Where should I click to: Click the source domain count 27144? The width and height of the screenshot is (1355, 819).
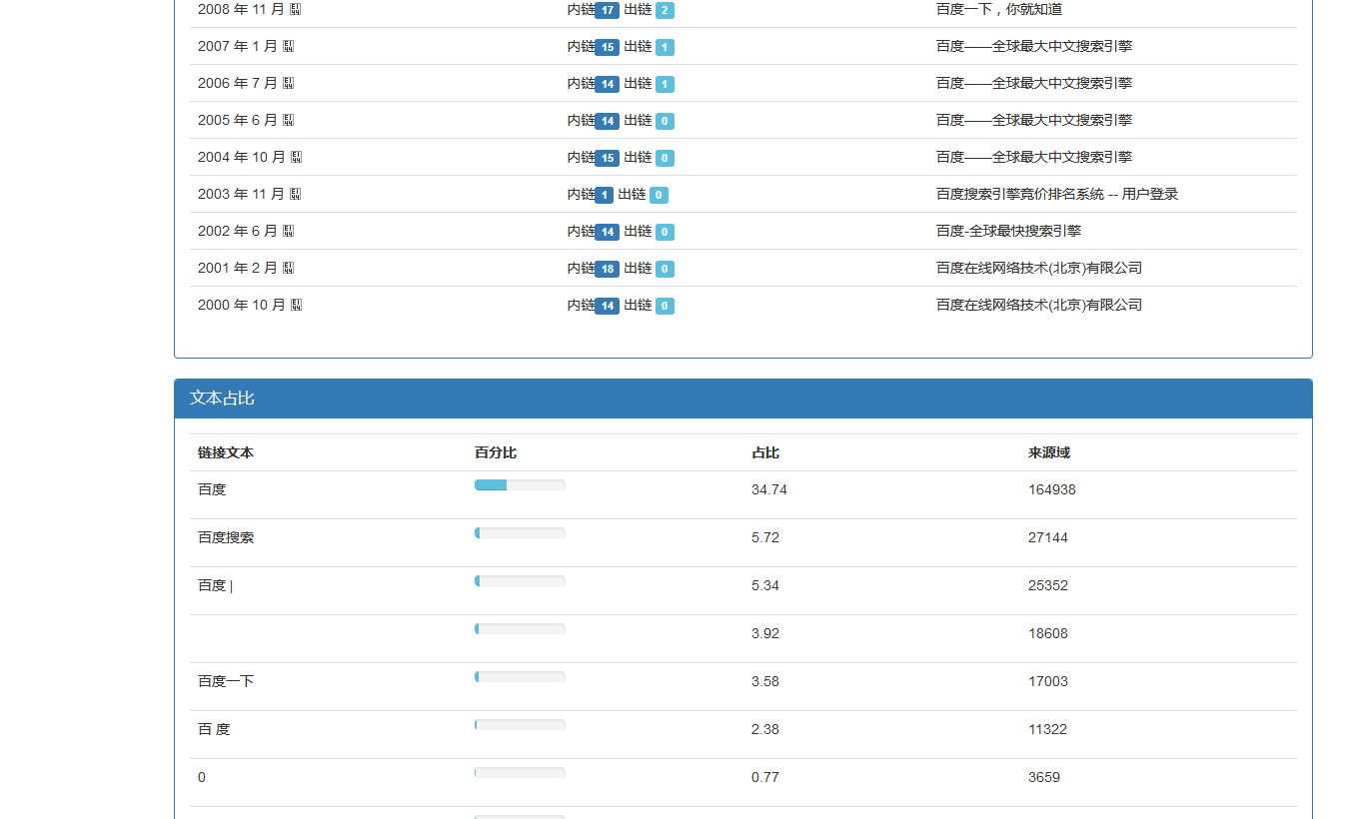1048,537
